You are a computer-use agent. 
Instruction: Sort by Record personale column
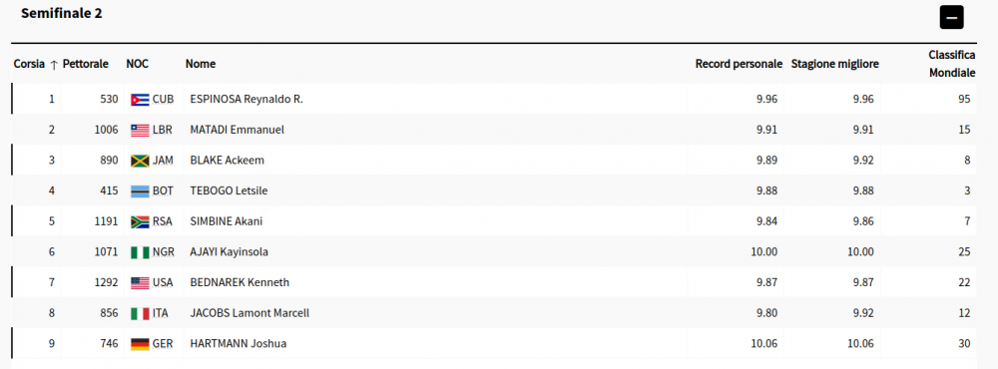[x=739, y=64]
